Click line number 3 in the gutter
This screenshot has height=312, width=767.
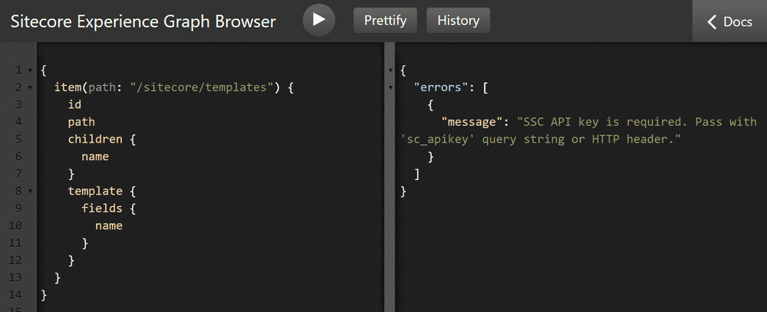point(18,105)
